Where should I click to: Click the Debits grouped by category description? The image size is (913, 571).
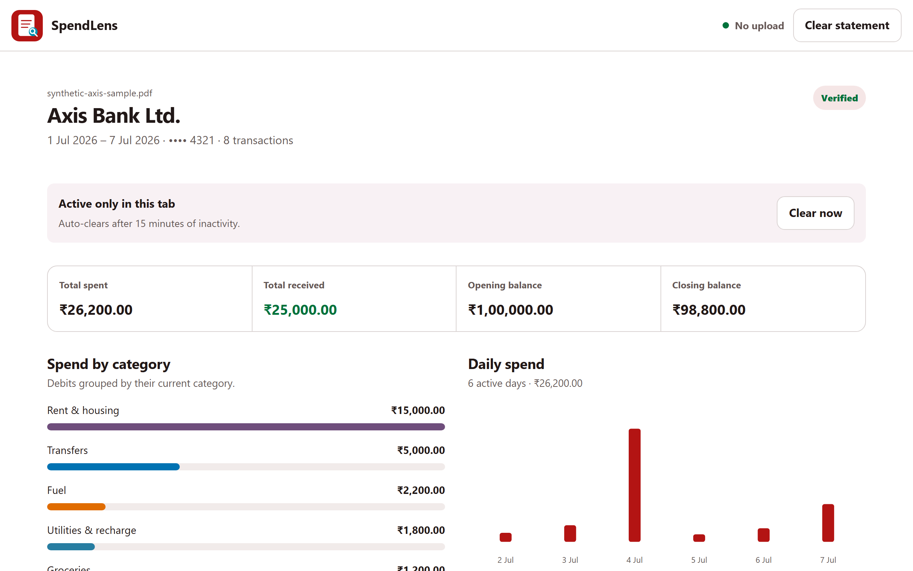(x=141, y=383)
